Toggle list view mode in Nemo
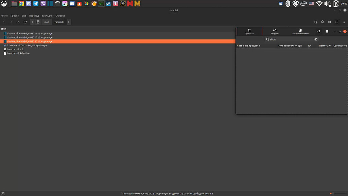Viewport: 348px width, 196px height. click(x=337, y=22)
